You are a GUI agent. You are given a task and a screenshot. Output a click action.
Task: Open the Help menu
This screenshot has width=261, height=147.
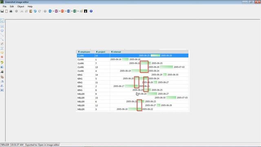30,7
